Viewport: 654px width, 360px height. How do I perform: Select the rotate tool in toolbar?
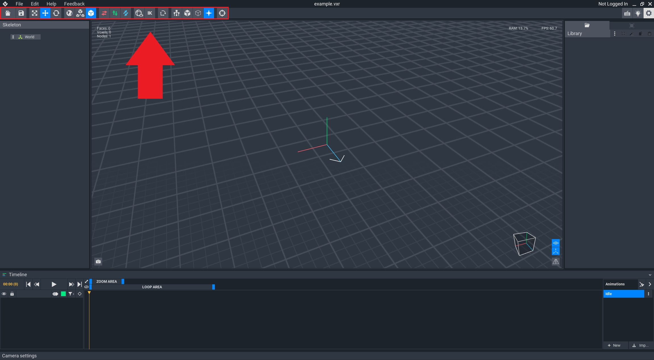pyautogui.click(x=56, y=13)
